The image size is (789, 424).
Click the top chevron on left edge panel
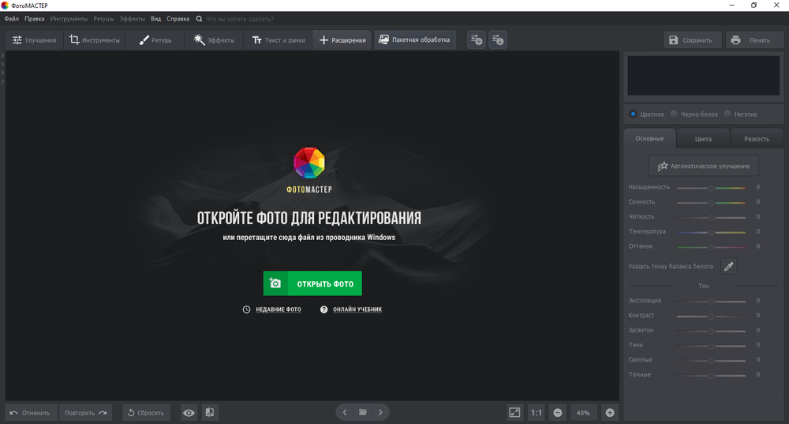2,55
